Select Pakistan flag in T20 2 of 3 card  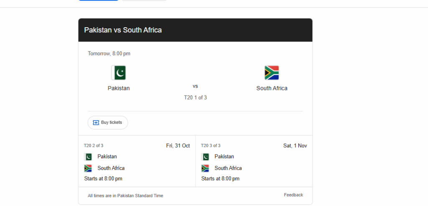click(88, 157)
